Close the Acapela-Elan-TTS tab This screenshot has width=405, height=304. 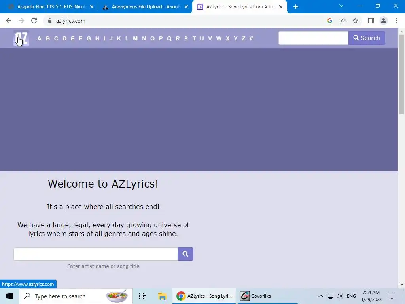coord(92,7)
